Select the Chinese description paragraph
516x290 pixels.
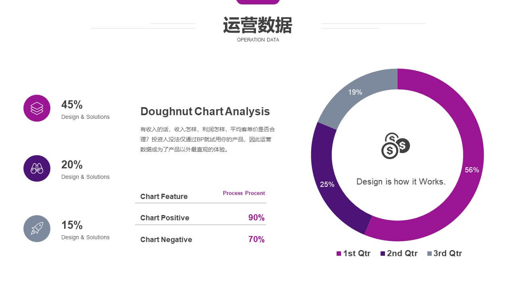207,139
